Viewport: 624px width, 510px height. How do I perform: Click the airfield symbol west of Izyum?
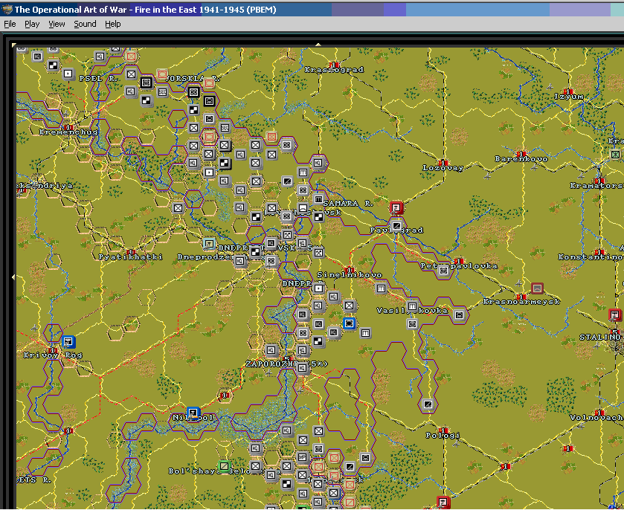point(550,86)
